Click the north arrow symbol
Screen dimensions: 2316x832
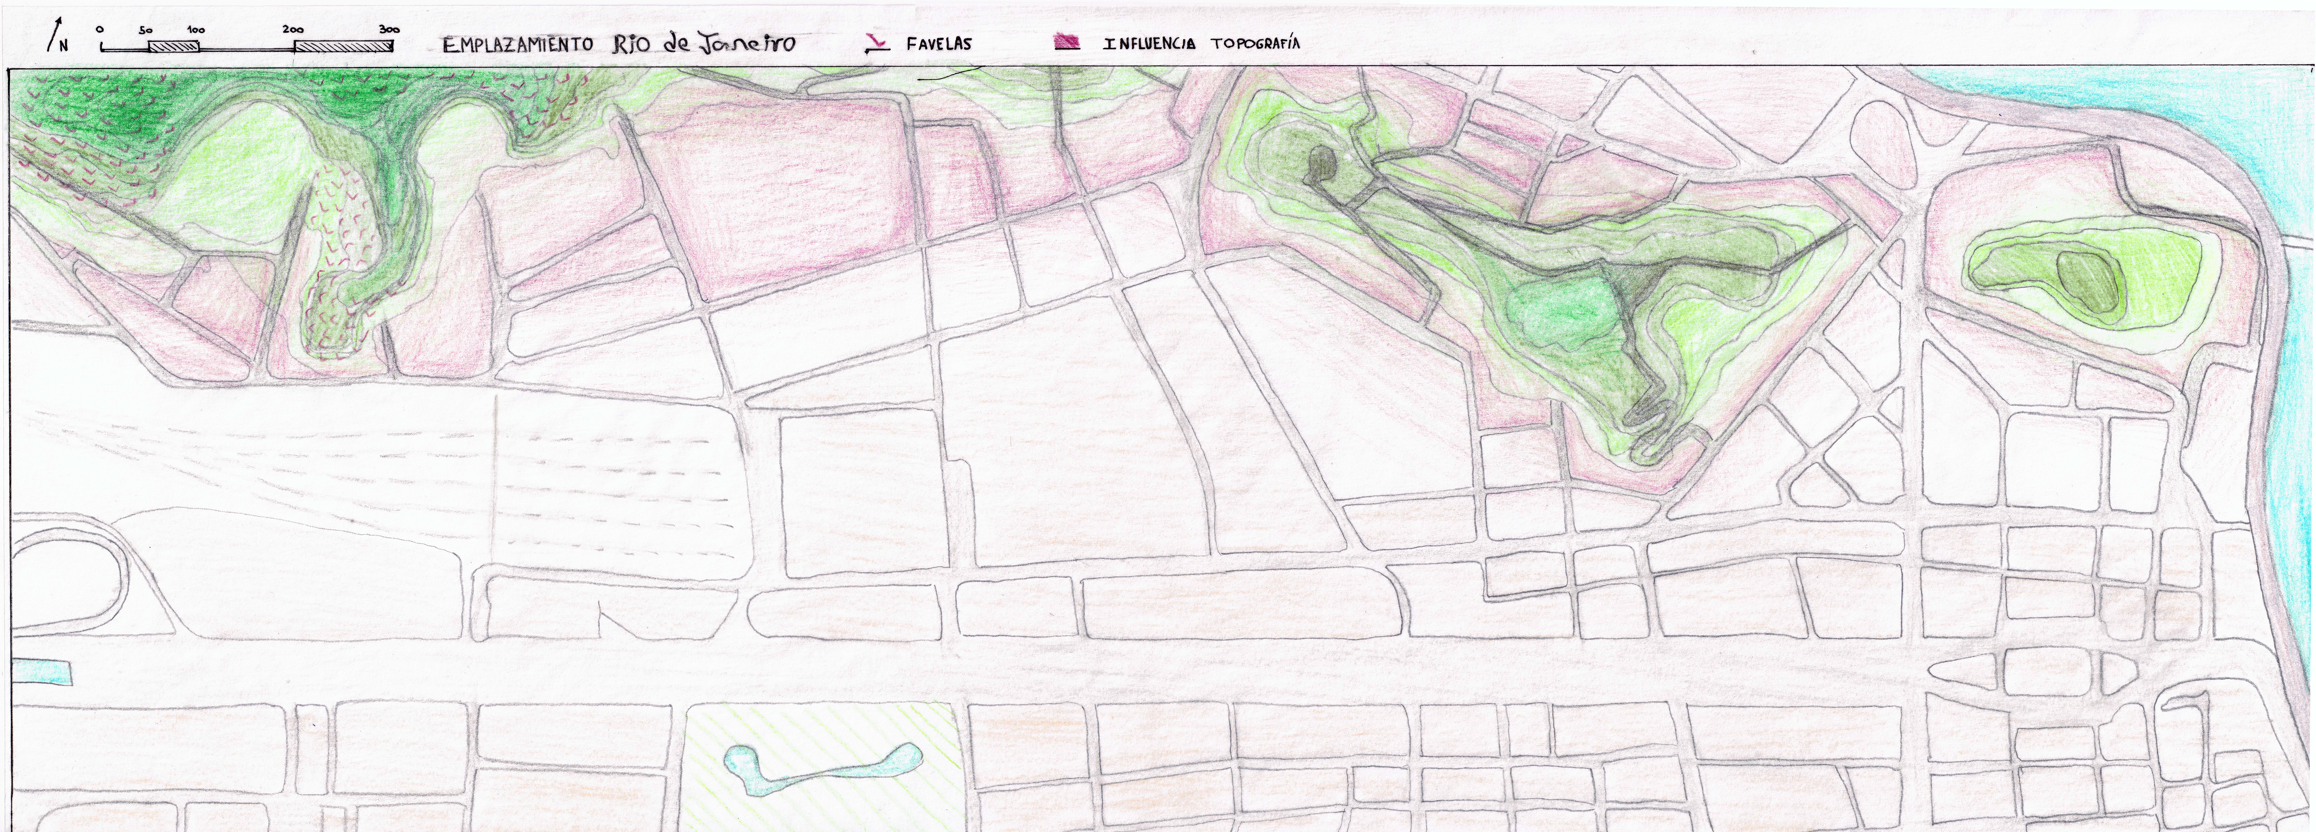click(57, 33)
